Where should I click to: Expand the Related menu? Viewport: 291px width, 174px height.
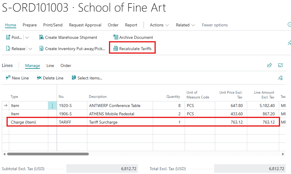click(185, 25)
